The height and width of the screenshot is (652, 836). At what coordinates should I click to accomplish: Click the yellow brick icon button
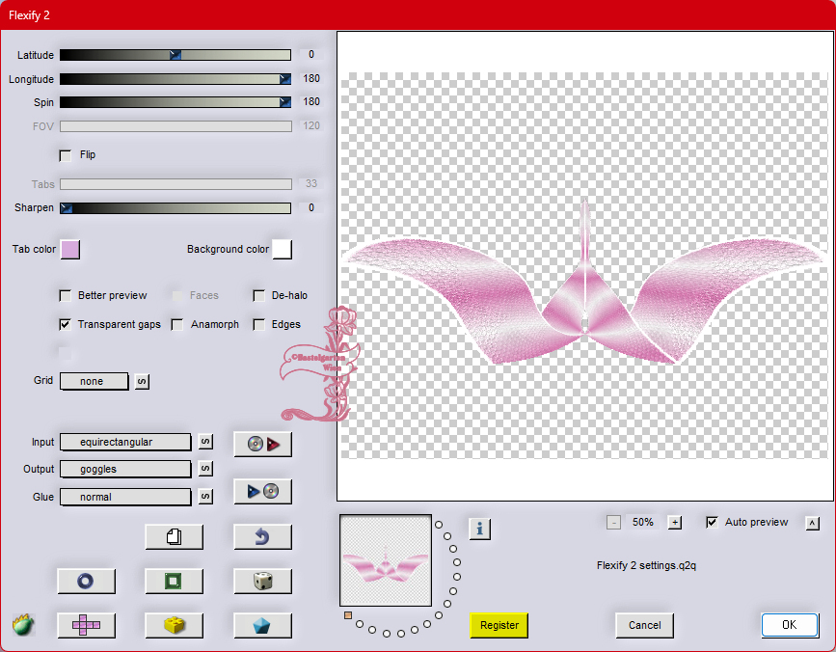174,625
